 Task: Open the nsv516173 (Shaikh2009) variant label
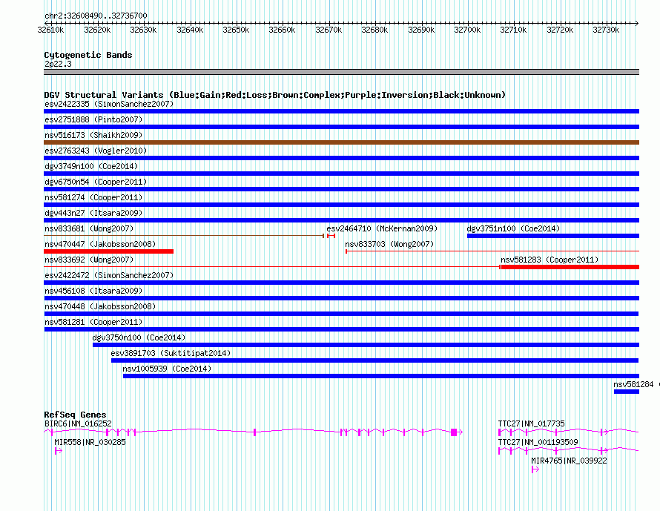[x=93, y=135]
